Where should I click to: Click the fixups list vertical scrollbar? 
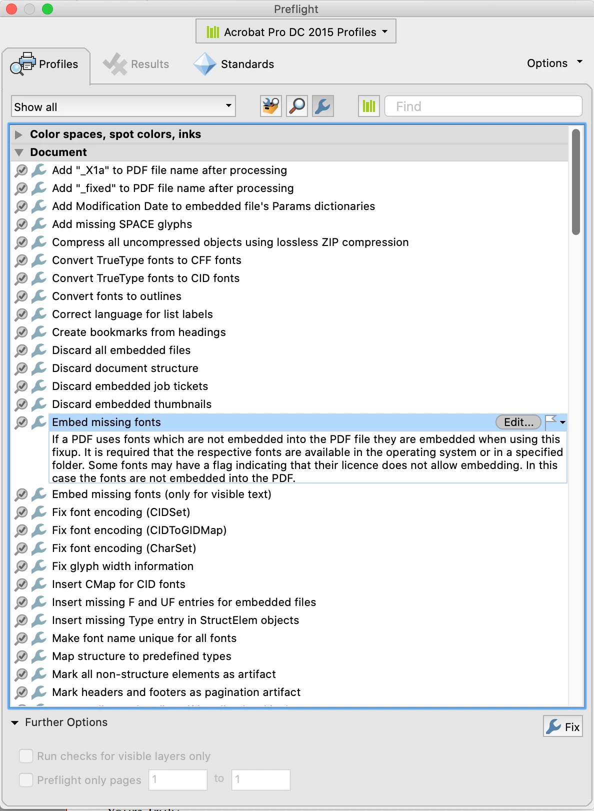576,181
